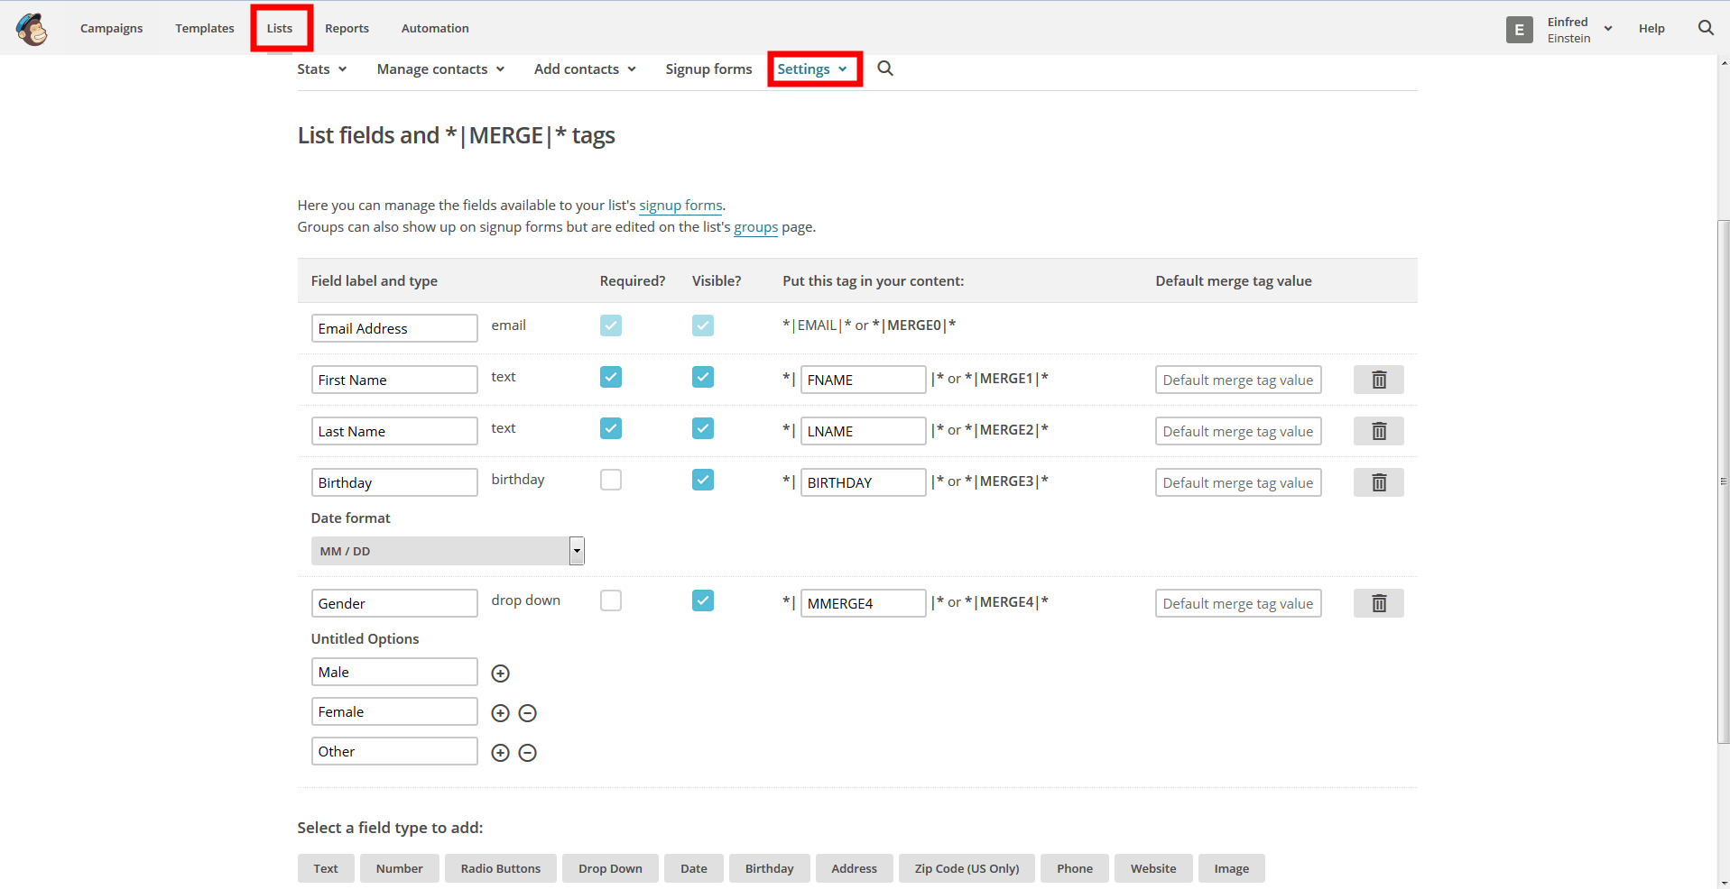This screenshot has width=1730, height=889.
Task: Open the MM / DD date format dropdown
Action: point(448,551)
